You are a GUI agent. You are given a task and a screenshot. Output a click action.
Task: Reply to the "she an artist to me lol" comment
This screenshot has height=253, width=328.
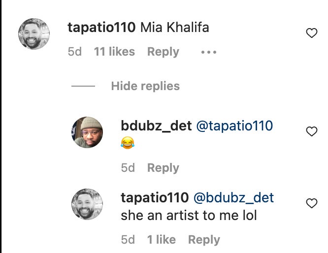[x=204, y=240]
